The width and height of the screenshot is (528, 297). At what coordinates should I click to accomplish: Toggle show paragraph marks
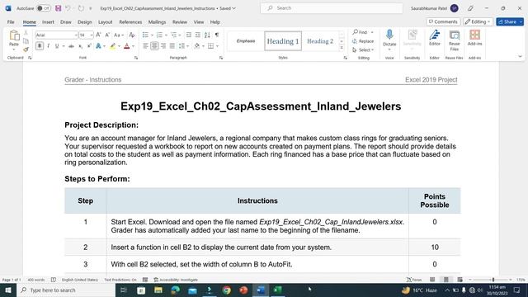pyautogui.click(x=217, y=35)
